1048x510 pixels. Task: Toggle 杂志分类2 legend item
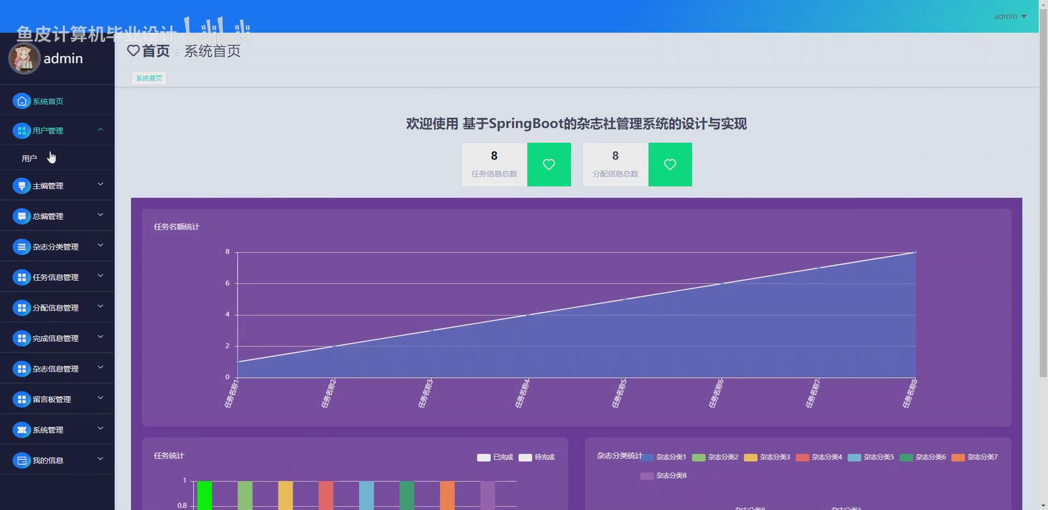[x=715, y=457]
